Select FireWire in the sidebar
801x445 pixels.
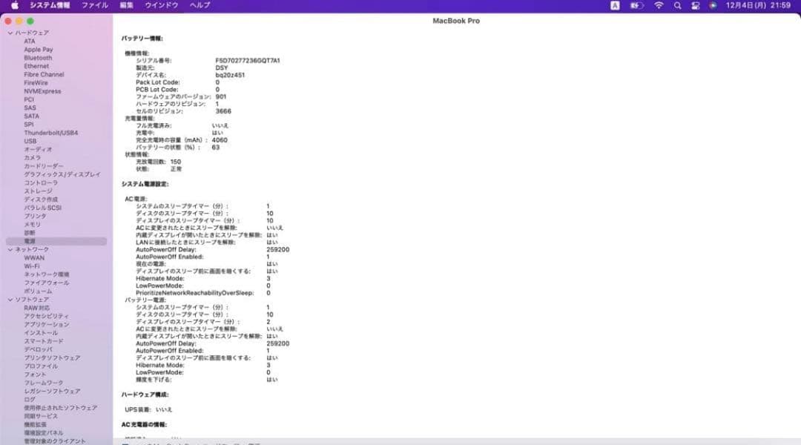pyautogui.click(x=36, y=83)
